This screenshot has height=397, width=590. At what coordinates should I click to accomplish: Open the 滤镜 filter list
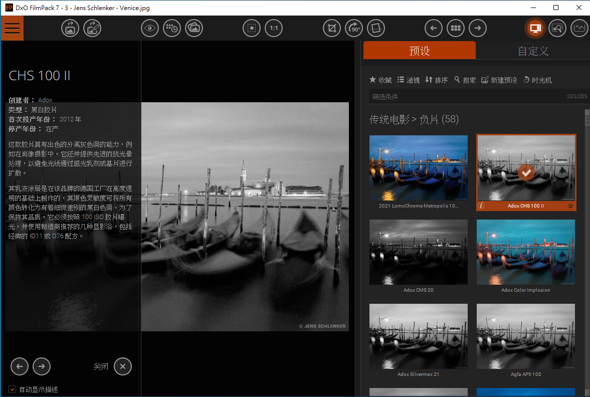click(x=408, y=80)
